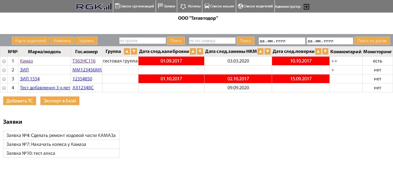393x196 pixels.
Task: Focus the second date field дд.мм.гггг
Action: (x=330, y=41)
